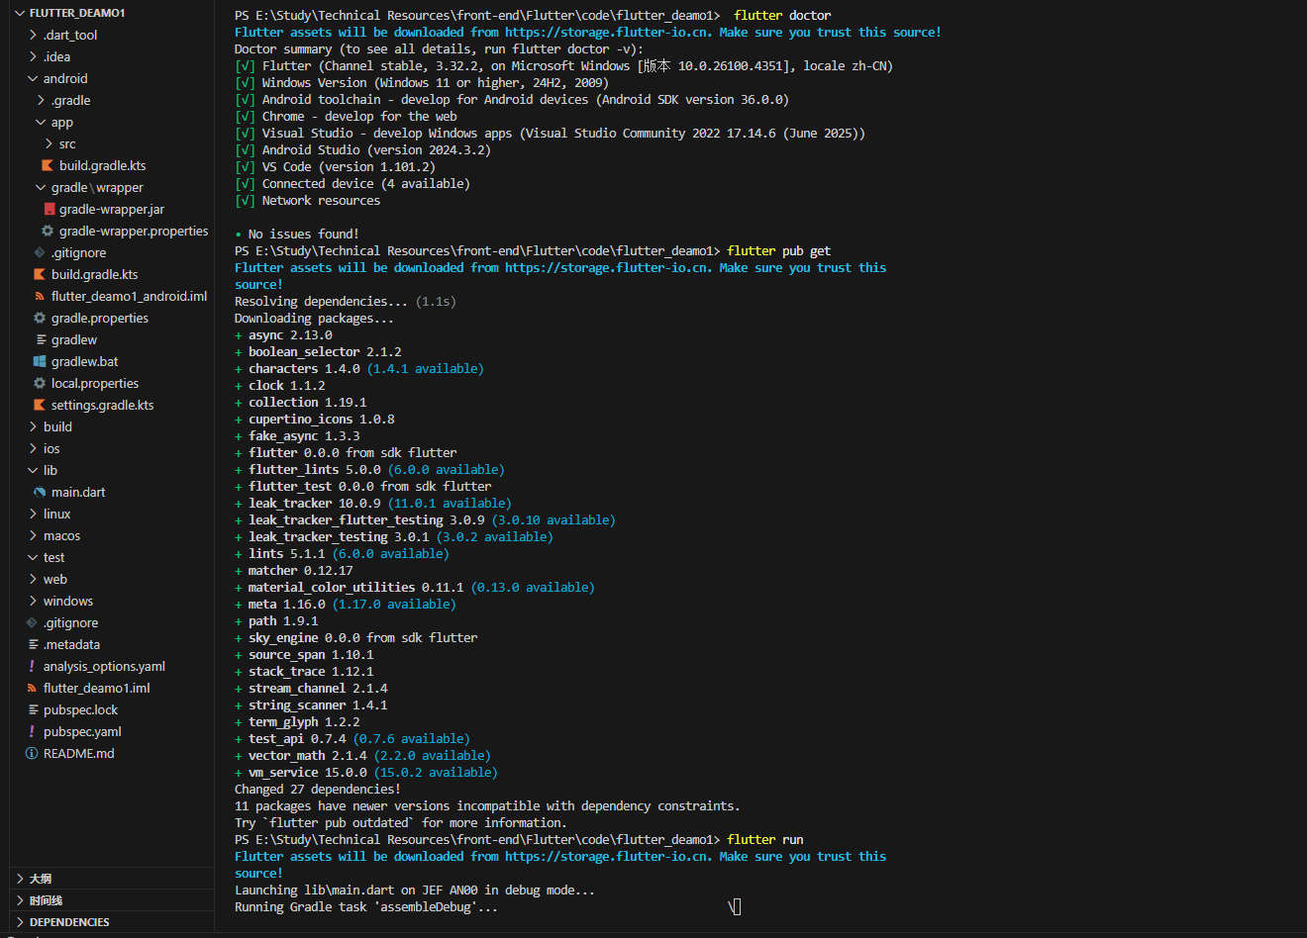1307x938 pixels.
Task: Open the local.properties file
Action: tap(95, 383)
